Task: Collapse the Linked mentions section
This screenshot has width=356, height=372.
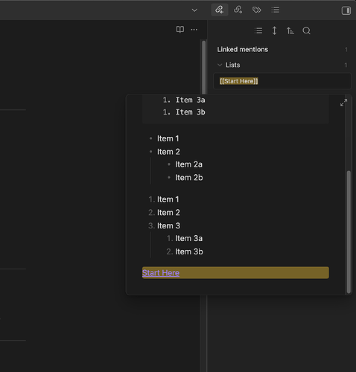Action: click(243, 50)
